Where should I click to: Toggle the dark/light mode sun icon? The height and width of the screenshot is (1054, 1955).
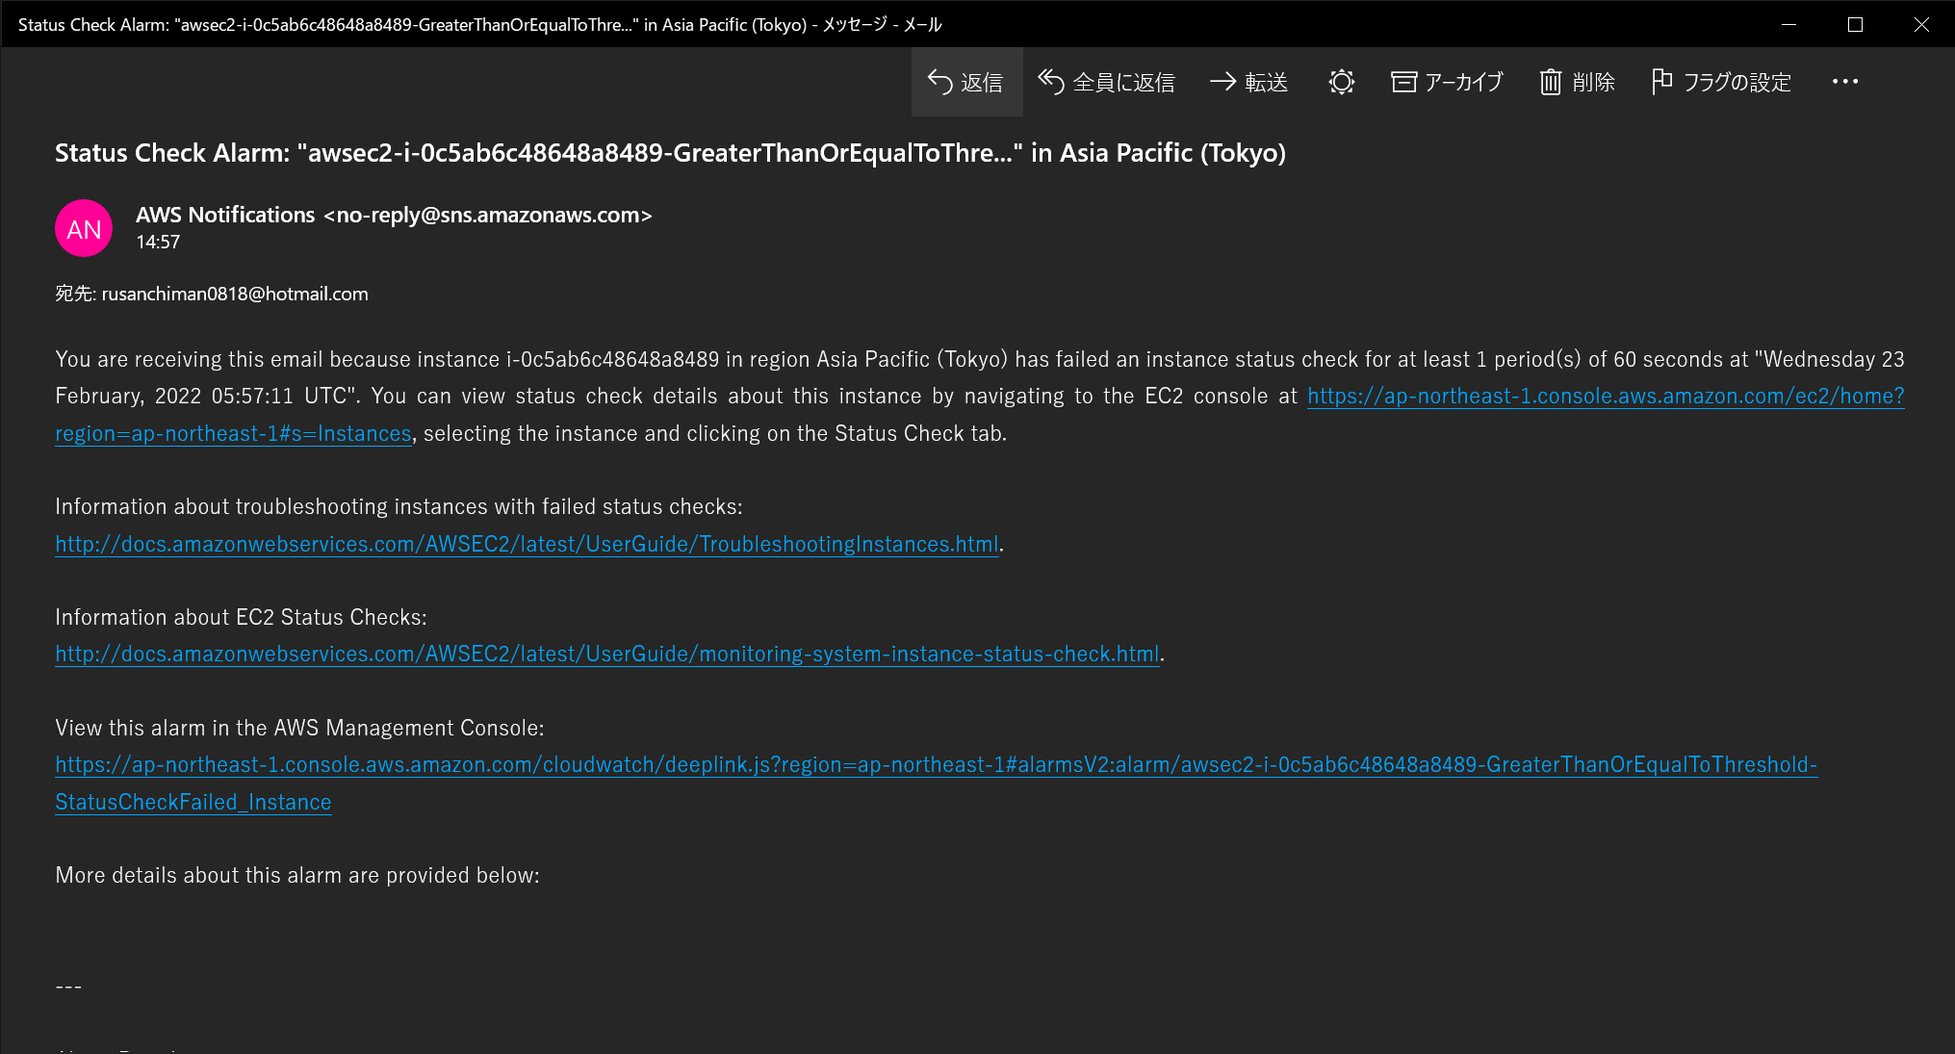pos(1342,82)
